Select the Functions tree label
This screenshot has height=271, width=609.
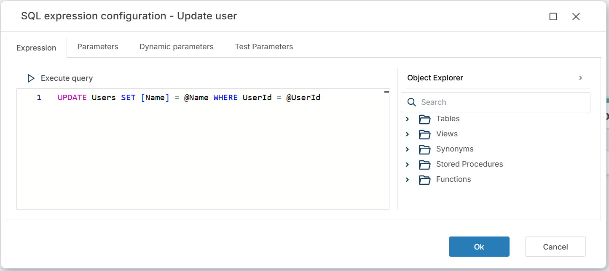tap(453, 179)
